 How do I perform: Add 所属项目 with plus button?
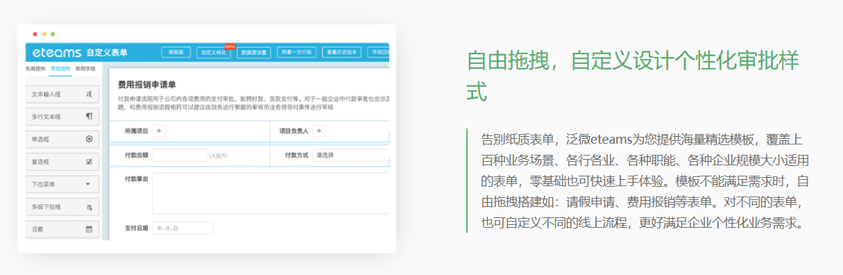pos(159,131)
